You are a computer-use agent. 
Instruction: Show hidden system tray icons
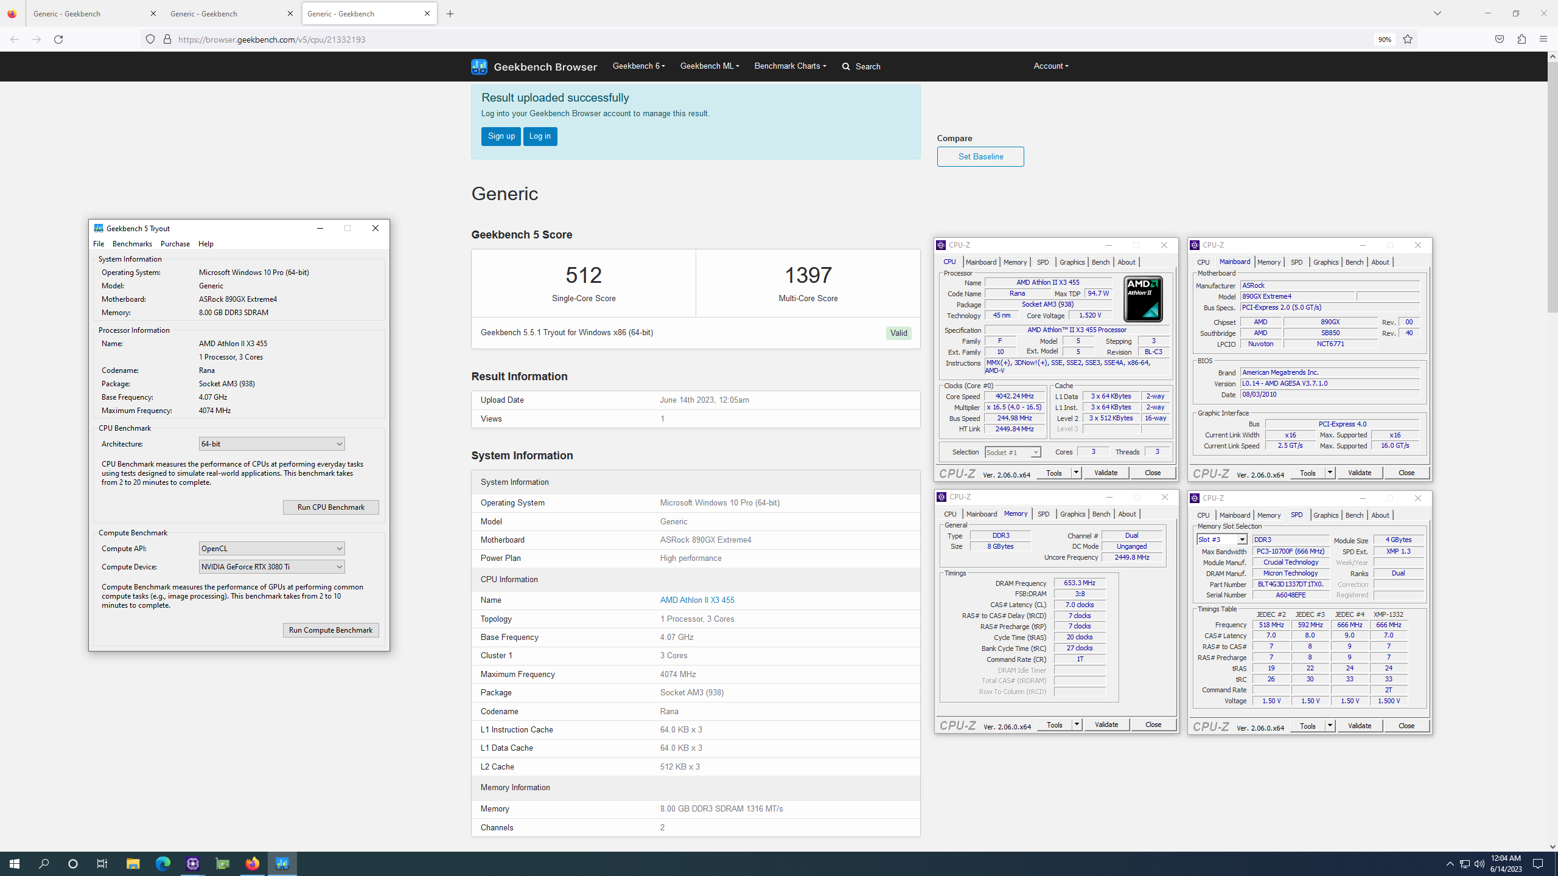pyautogui.click(x=1450, y=864)
